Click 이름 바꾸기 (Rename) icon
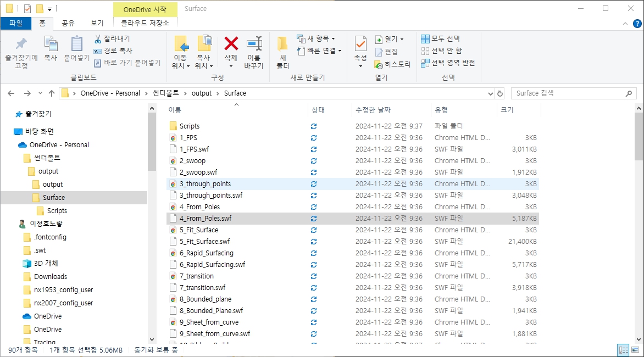Viewport: 644px width, 357px height. 254,43
